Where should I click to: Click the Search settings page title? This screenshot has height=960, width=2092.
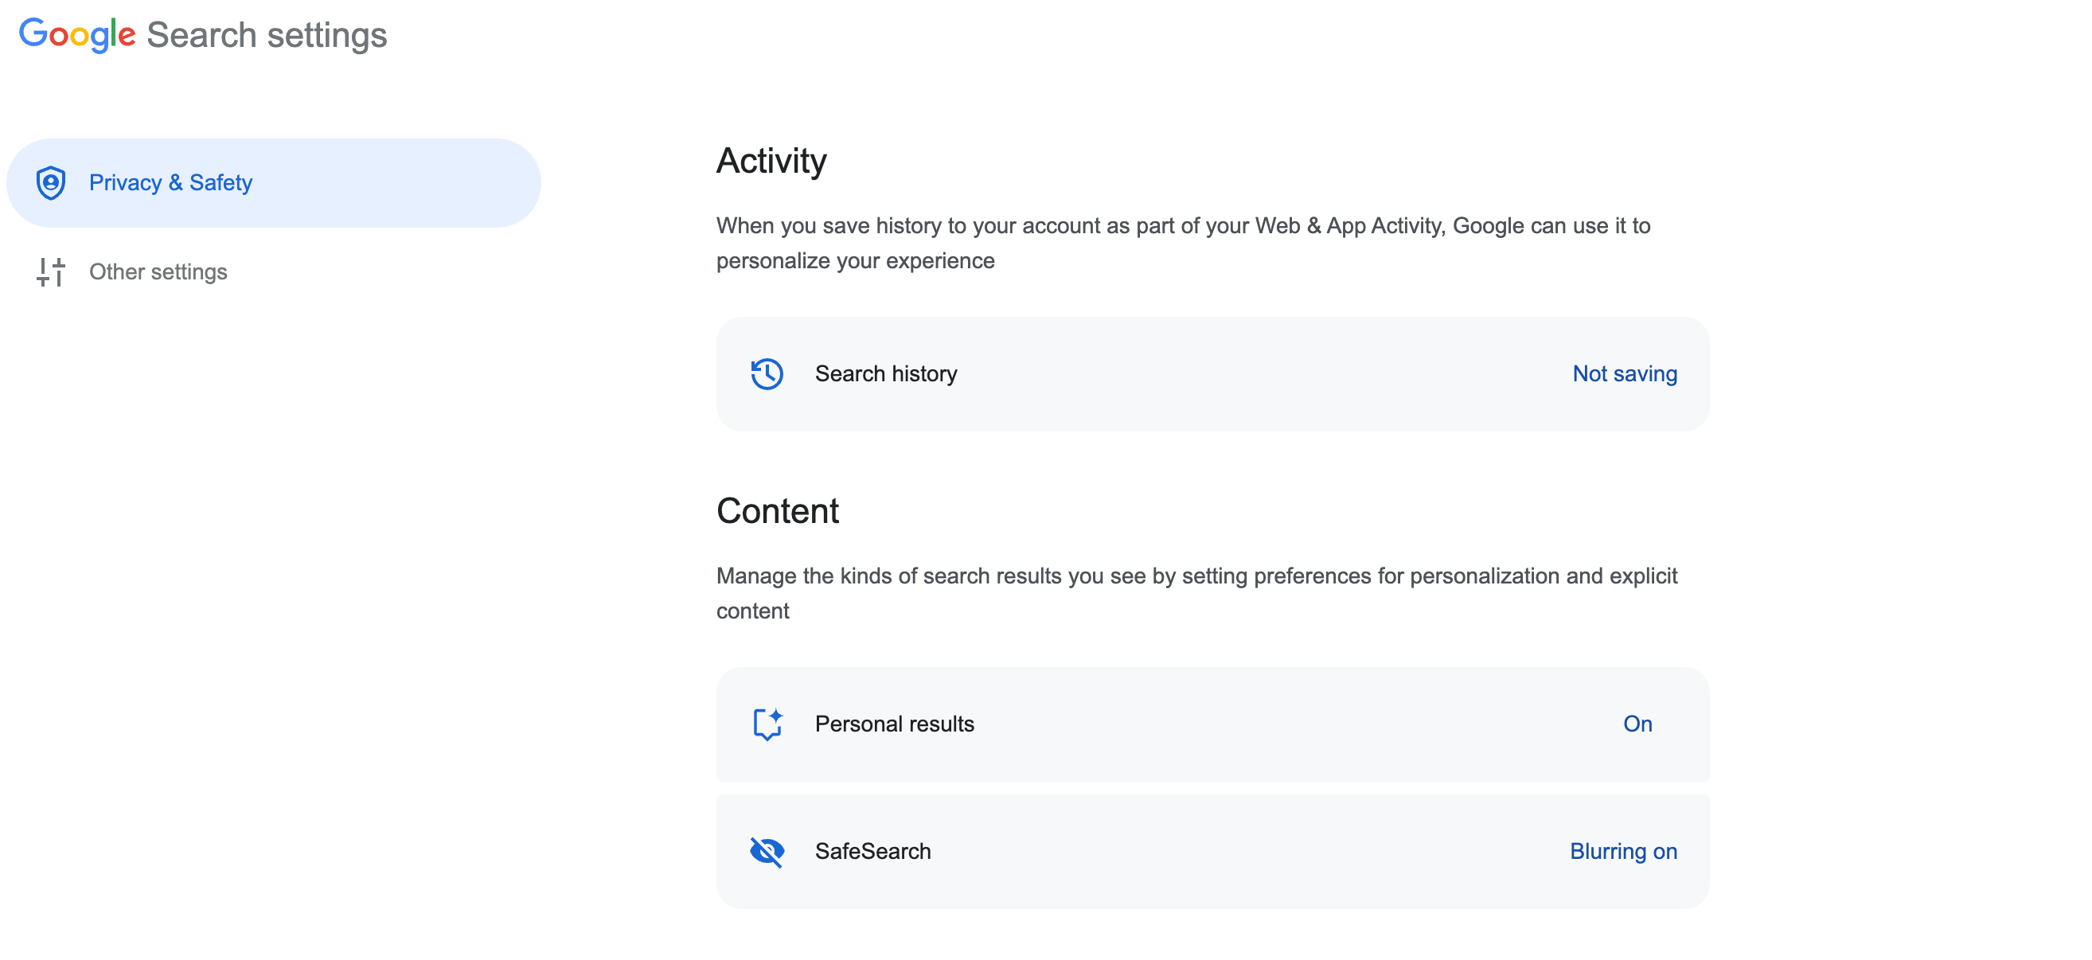(267, 35)
